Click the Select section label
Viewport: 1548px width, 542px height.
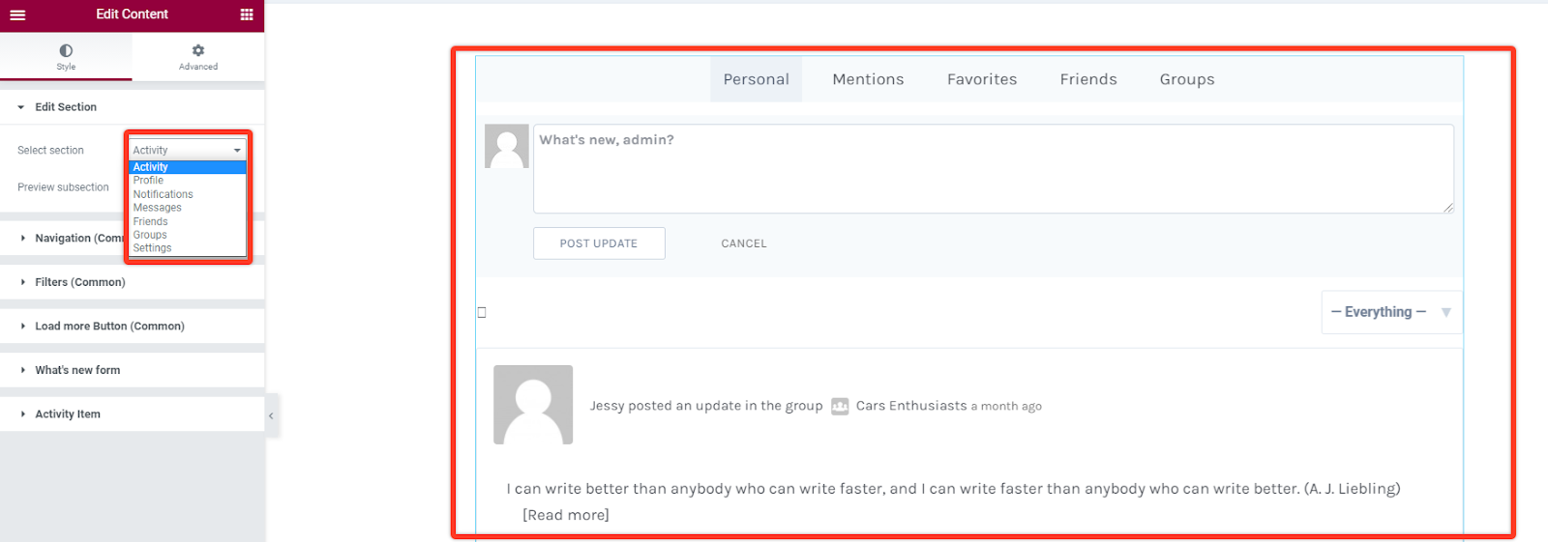(50, 151)
